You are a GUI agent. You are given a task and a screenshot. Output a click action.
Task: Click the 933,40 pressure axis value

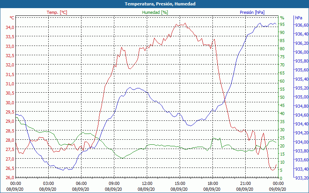pos(302,169)
